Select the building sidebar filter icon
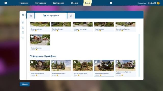 pyautogui.click(x=23, y=33)
